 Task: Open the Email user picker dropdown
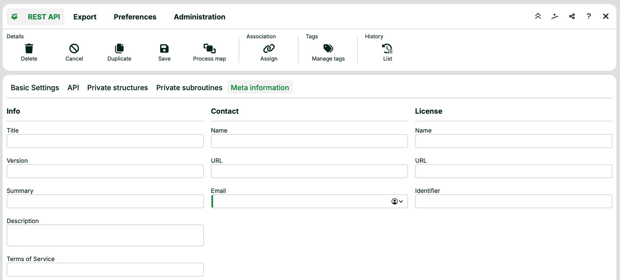(x=397, y=201)
